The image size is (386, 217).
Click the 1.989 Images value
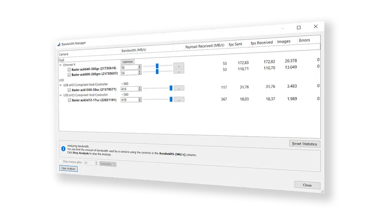pos(292,99)
